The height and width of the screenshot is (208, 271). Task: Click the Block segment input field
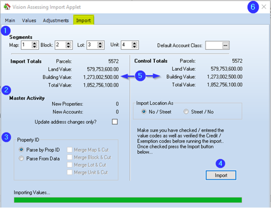tap(61, 45)
